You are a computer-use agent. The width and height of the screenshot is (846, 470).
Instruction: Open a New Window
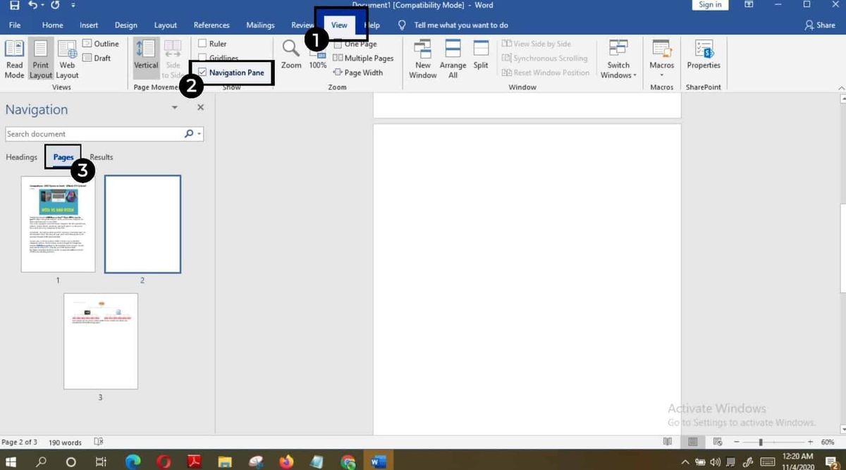[x=422, y=59]
